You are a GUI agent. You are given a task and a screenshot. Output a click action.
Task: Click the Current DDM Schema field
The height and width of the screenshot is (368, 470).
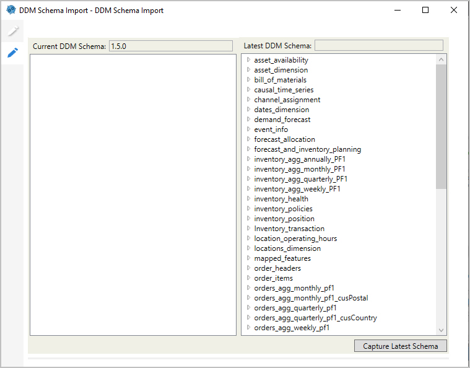pyautogui.click(x=171, y=46)
